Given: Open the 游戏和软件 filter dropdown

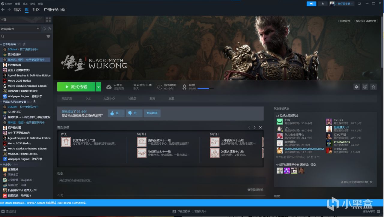Looking at the screenshot, I should 20,29.
